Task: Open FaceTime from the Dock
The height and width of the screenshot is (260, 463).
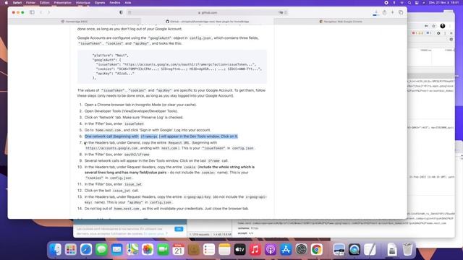Action: point(163,250)
